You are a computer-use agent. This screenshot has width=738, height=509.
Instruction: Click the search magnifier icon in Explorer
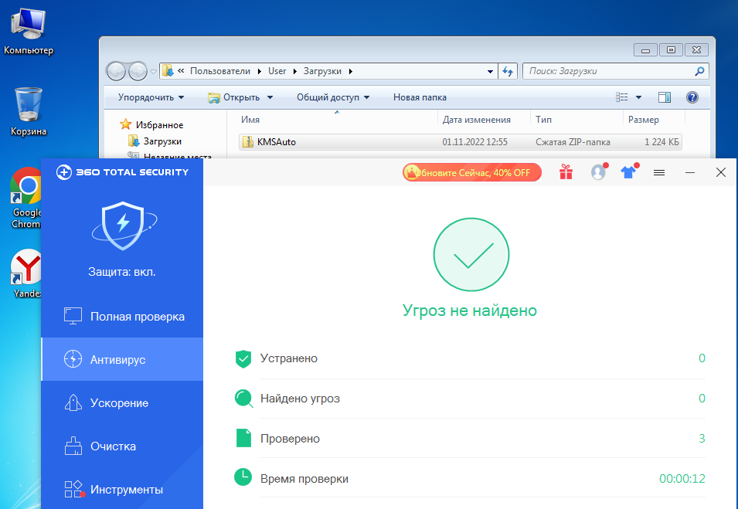(699, 71)
